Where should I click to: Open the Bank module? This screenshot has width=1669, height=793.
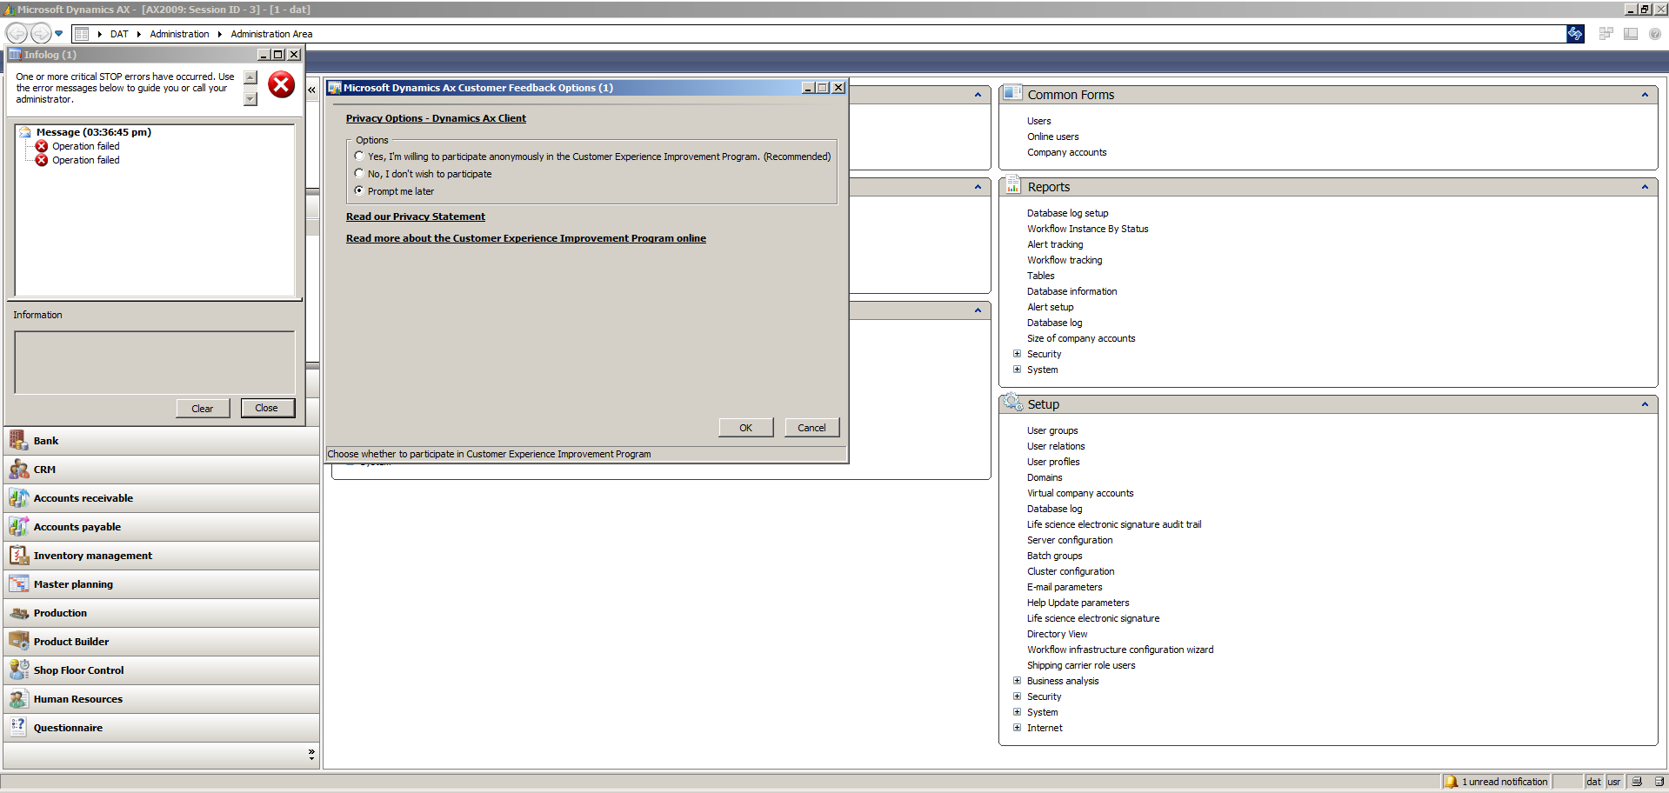(162, 441)
